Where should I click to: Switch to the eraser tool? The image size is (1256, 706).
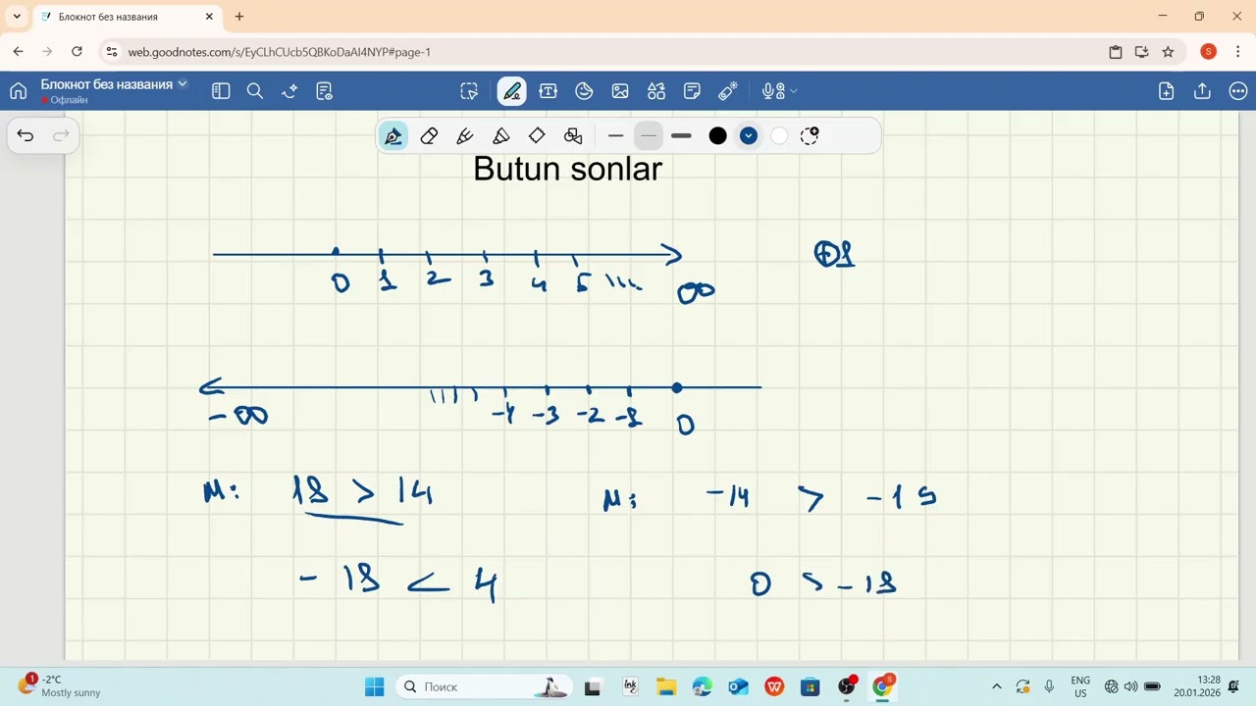[x=429, y=136]
